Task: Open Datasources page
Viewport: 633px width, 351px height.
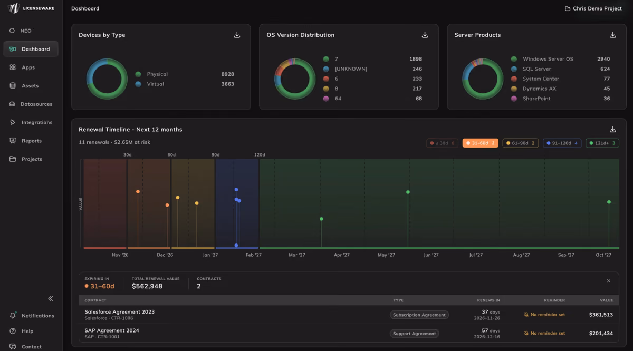Action: pyautogui.click(x=31, y=104)
